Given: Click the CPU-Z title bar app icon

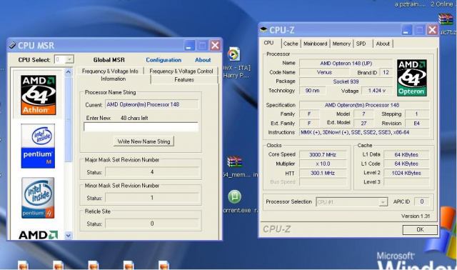Looking at the screenshot, I should click(x=263, y=29).
